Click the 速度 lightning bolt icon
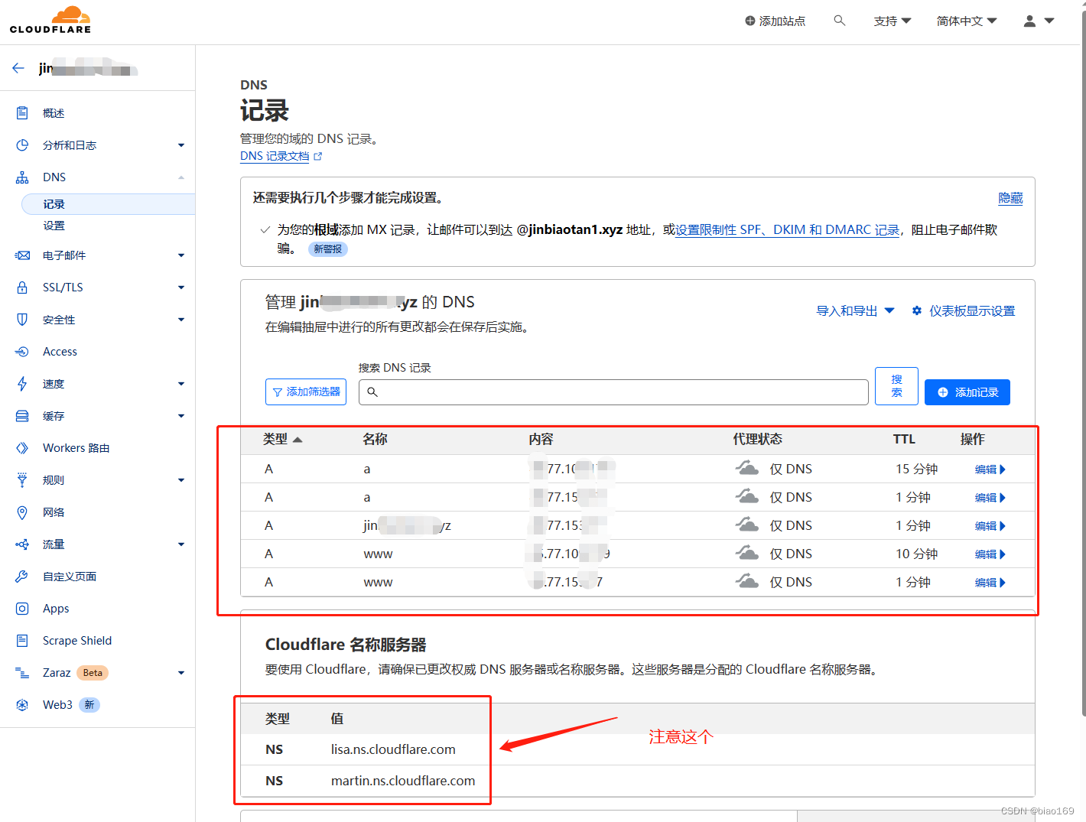This screenshot has width=1086, height=822. point(22,384)
